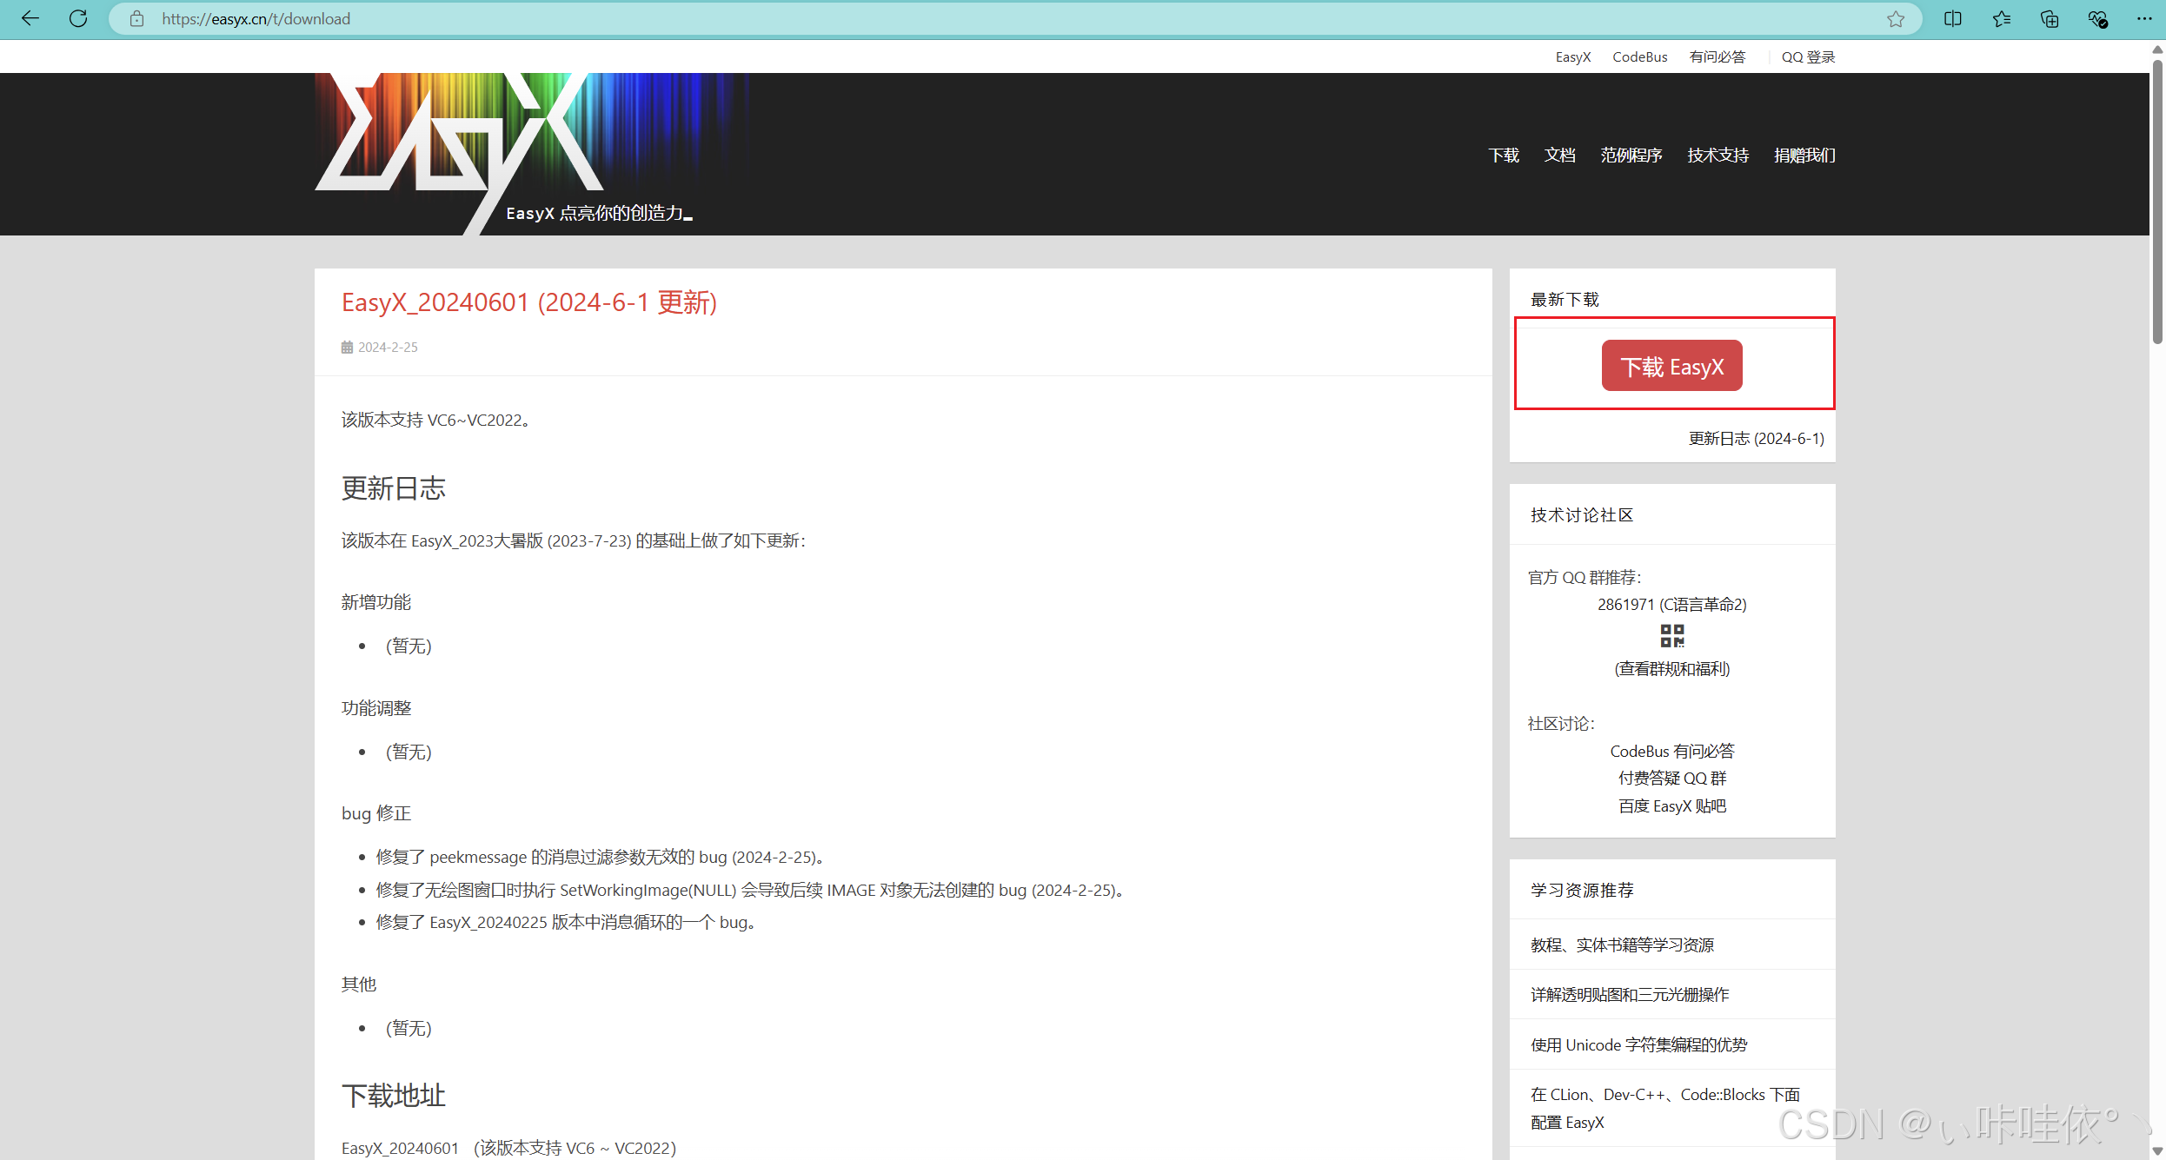Image resolution: width=2166 pixels, height=1160 pixels.
Task: Click the scrollbar down arrow
Action: (x=2157, y=1151)
